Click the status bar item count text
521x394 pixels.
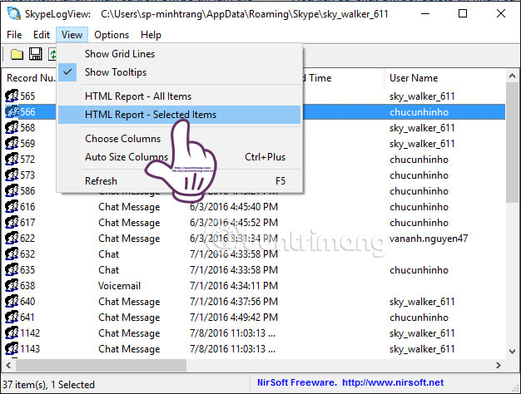pyautogui.click(x=48, y=385)
